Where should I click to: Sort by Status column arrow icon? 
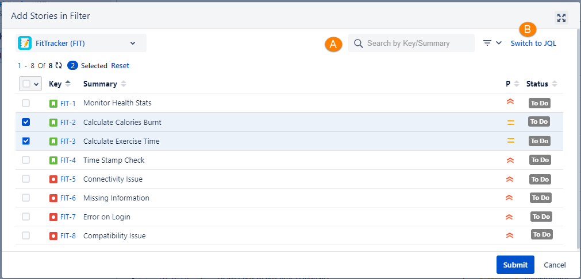tap(555, 84)
